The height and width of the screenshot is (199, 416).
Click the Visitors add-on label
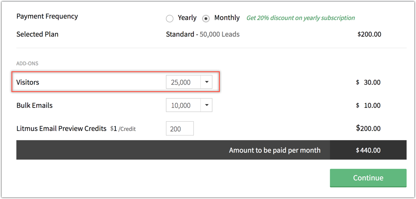(x=28, y=82)
